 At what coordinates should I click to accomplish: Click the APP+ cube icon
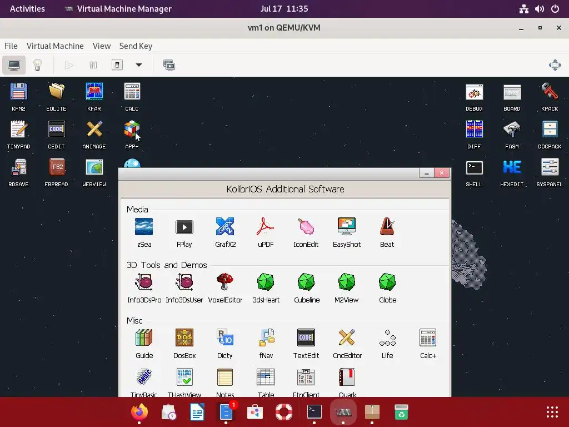(x=132, y=129)
